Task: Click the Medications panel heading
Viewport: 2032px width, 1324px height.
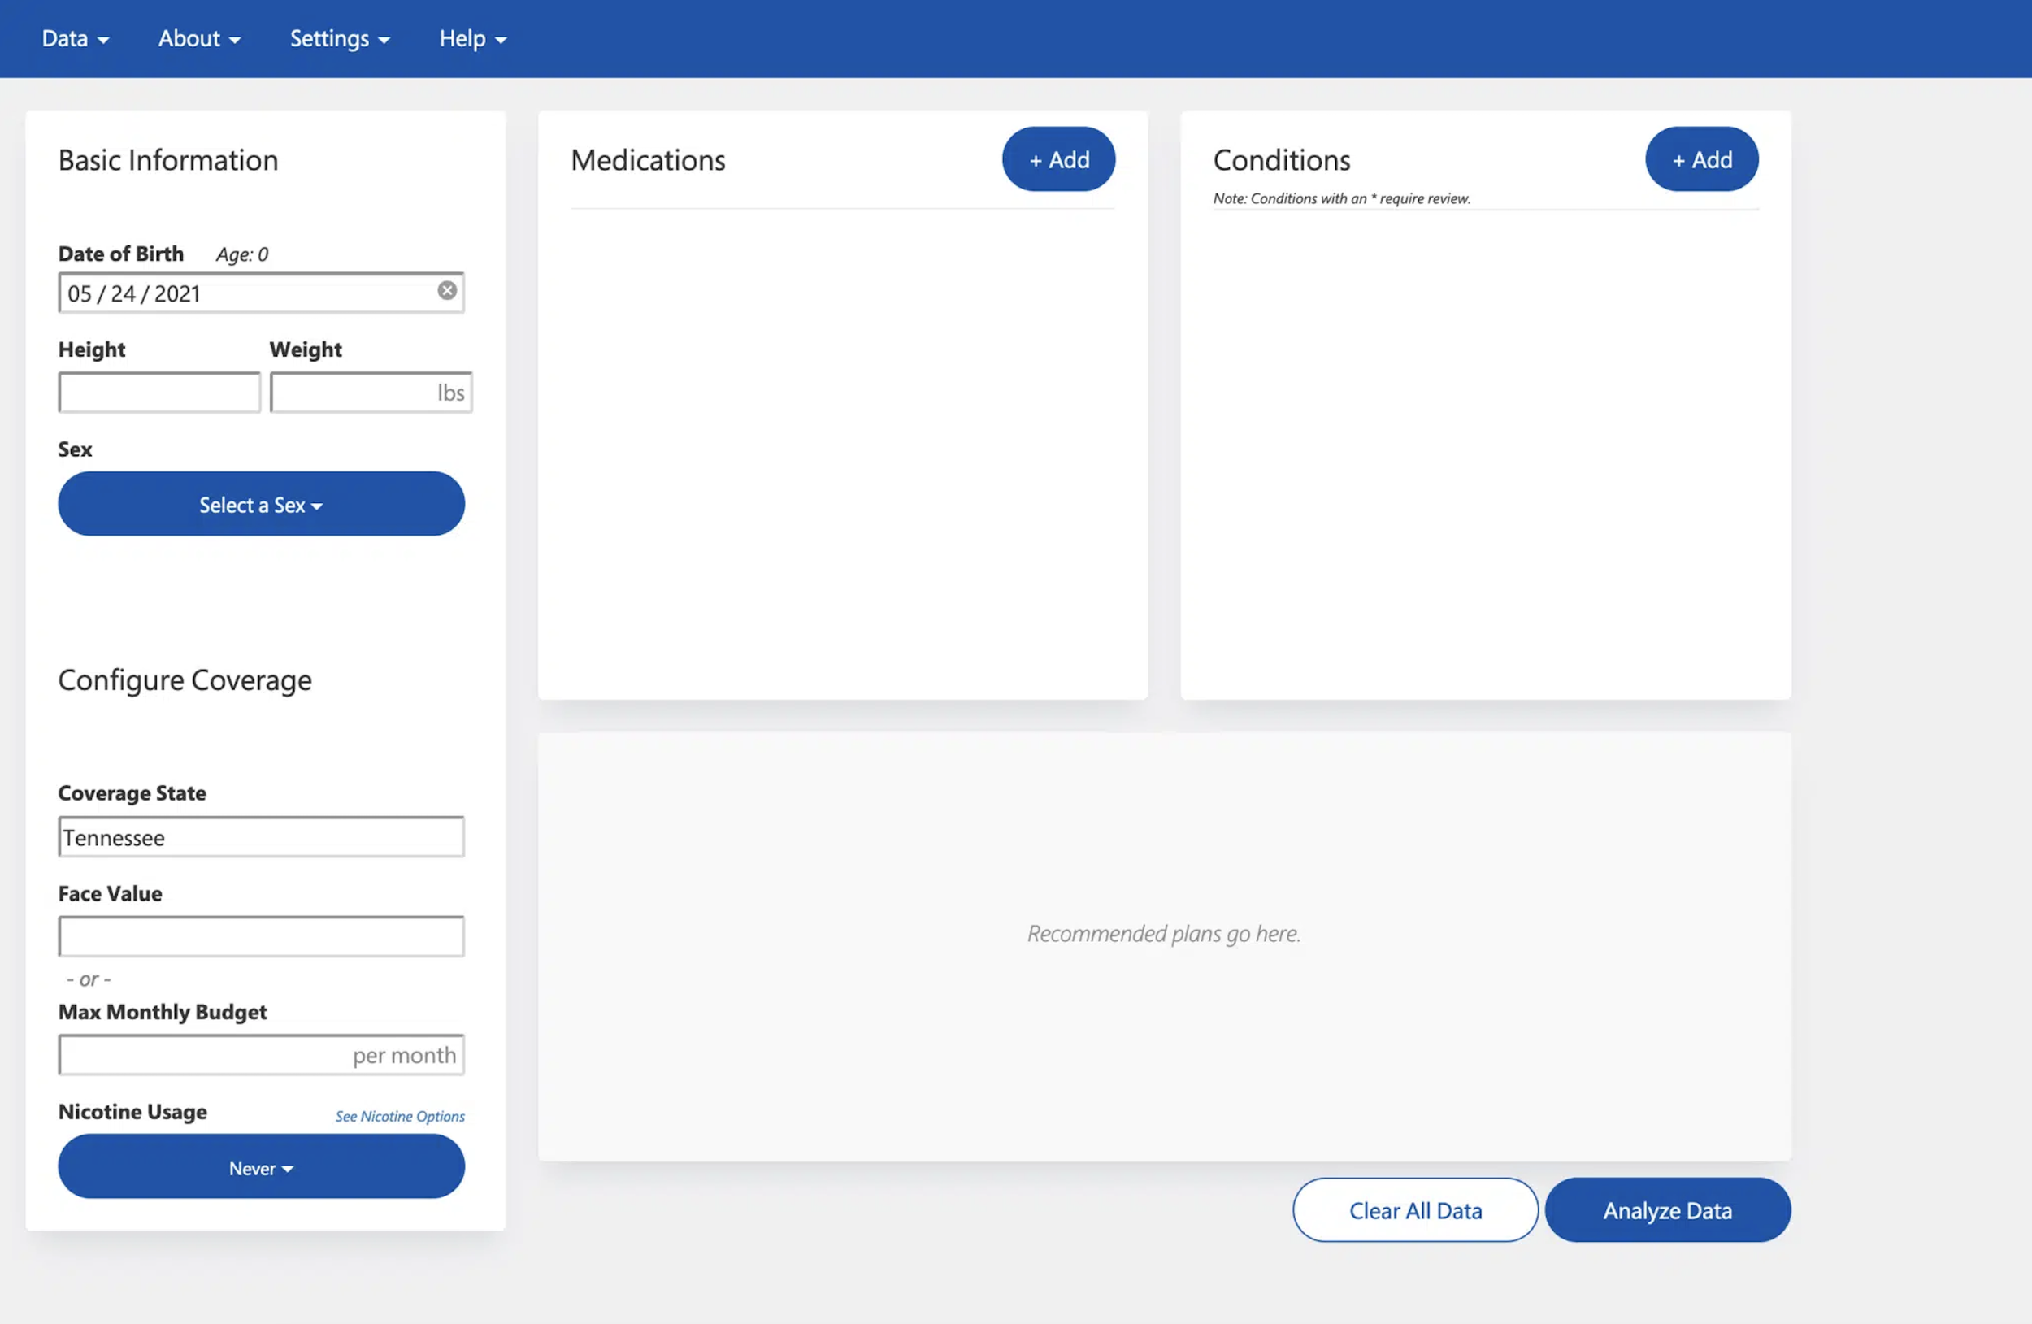Action: [x=647, y=160]
